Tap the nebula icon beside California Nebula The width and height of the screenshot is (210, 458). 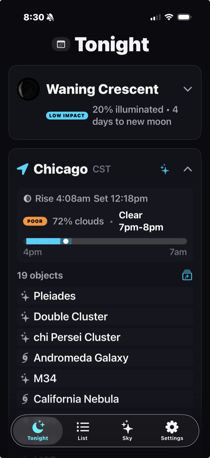tap(24, 399)
